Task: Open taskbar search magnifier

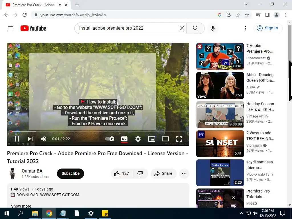Action: coord(21,213)
